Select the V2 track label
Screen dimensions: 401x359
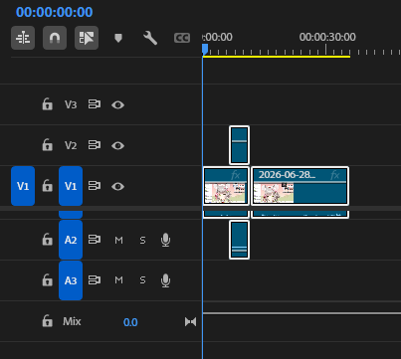pyautogui.click(x=71, y=145)
